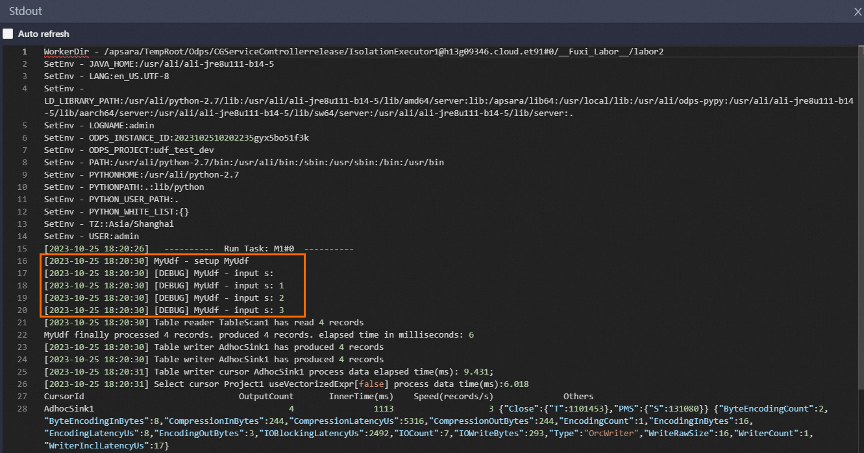Click the DEBUG input s: 1 line
The height and width of the screenshot is (453, 864).
pyautogui.click(x=164, y=286)
